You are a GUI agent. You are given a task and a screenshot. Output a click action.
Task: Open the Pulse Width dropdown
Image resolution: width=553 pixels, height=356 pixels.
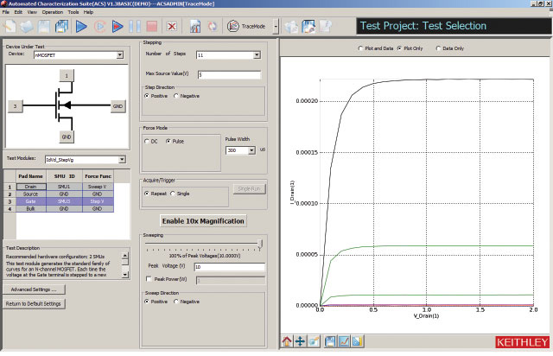pos(251,150)
